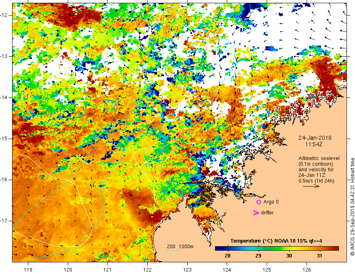Click the color bar value '28'

coord(228,256)
